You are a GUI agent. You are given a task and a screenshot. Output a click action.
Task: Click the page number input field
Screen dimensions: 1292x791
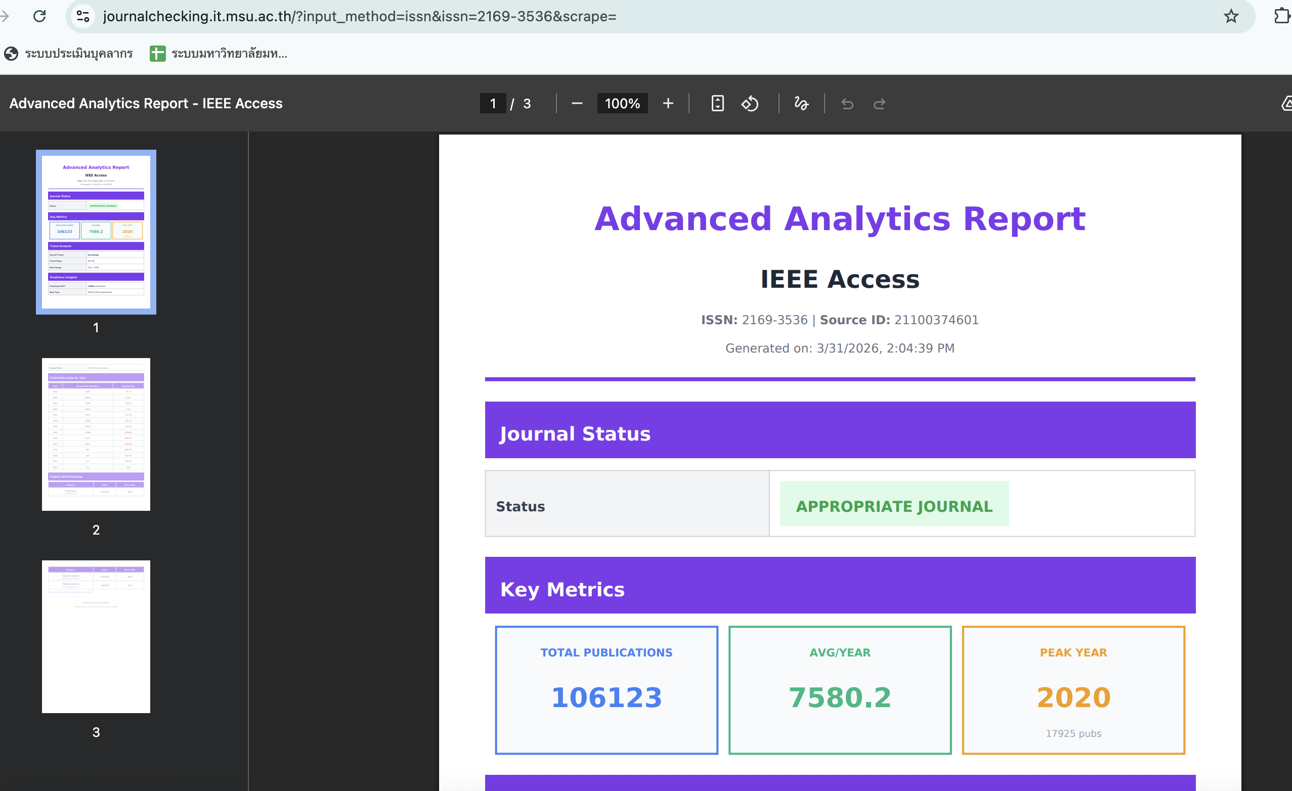[x=492, y=103]
